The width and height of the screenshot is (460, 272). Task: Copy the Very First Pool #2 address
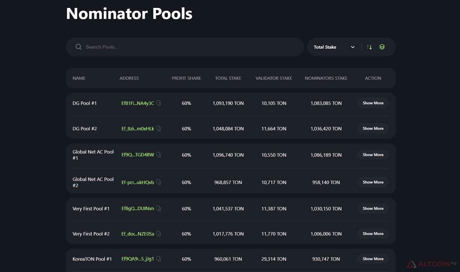pyautogui.click(x=159, y=234)
